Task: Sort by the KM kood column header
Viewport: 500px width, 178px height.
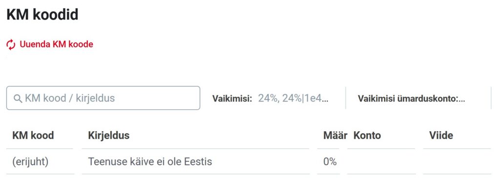Action: (x=33, y=136)
